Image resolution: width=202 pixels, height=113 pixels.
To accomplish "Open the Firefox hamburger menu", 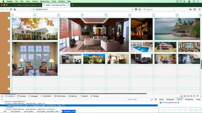I will coord(199,9).
